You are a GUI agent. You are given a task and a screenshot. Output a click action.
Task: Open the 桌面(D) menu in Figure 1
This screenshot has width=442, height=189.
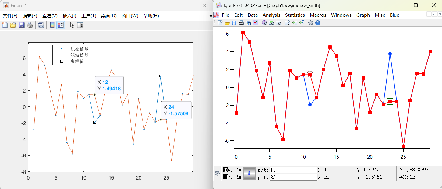pos(109,16)
